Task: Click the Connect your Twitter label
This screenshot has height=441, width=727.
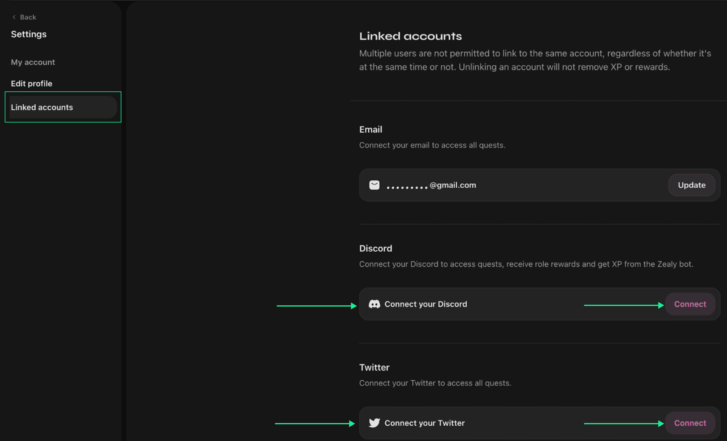Action: (424, 423)
